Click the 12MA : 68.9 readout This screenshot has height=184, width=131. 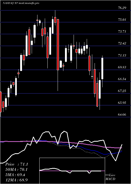point(16,180)
